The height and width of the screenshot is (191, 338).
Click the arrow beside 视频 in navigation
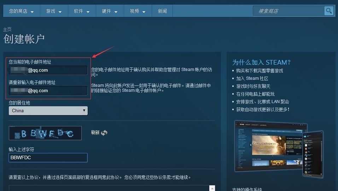(144, 12)
